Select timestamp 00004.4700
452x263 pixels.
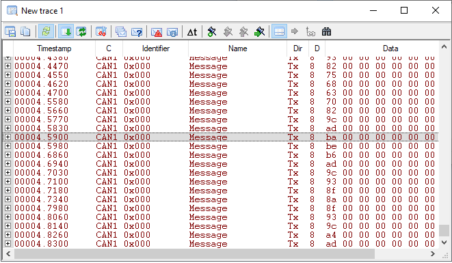(x=42, y=93)
